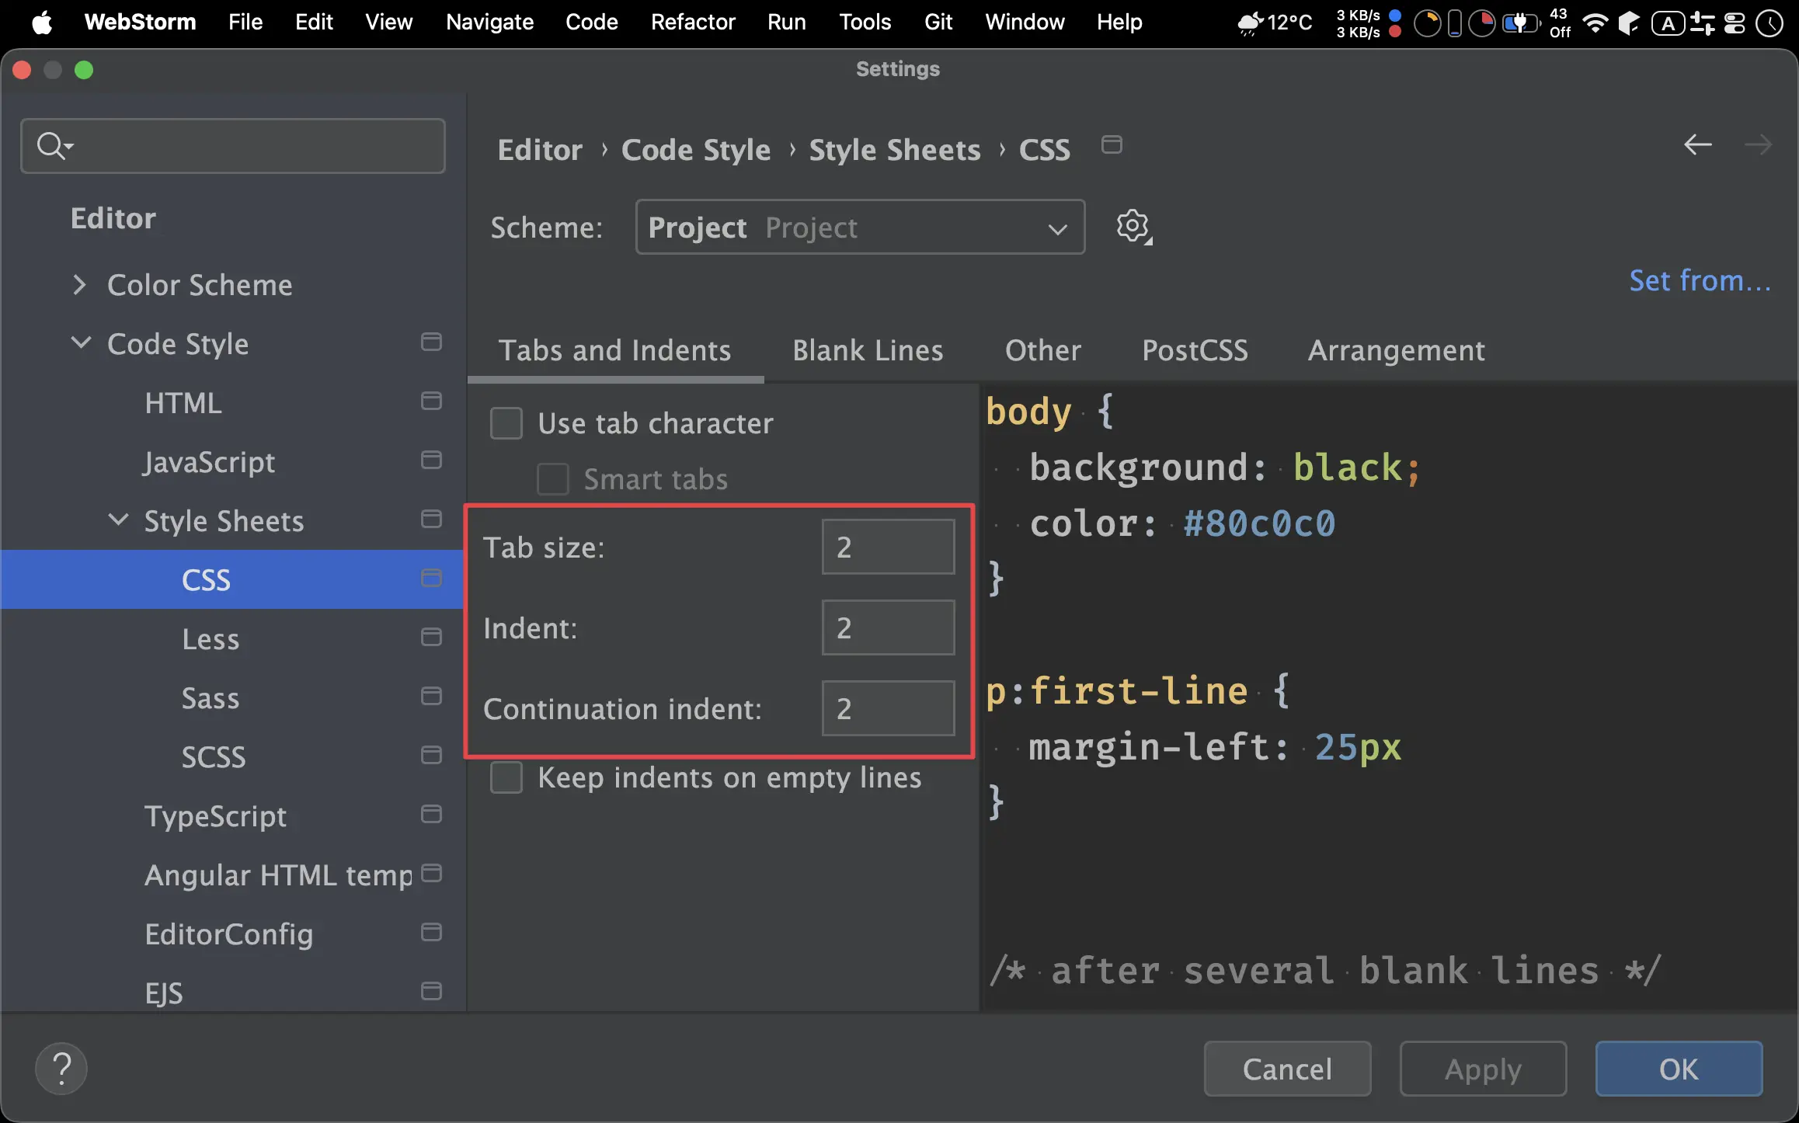This screenshot has width=1799, height=1123.
Task: Check Keep indents on empty lines
Action: tap(506, 777)
